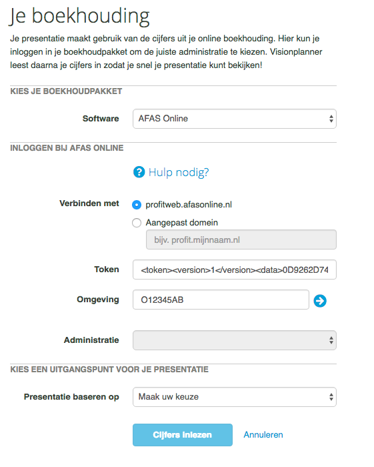
Task: Click the blue question mark help icon
Action: coord(139,172)
